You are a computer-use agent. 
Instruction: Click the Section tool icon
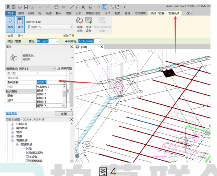coord(99,7)
